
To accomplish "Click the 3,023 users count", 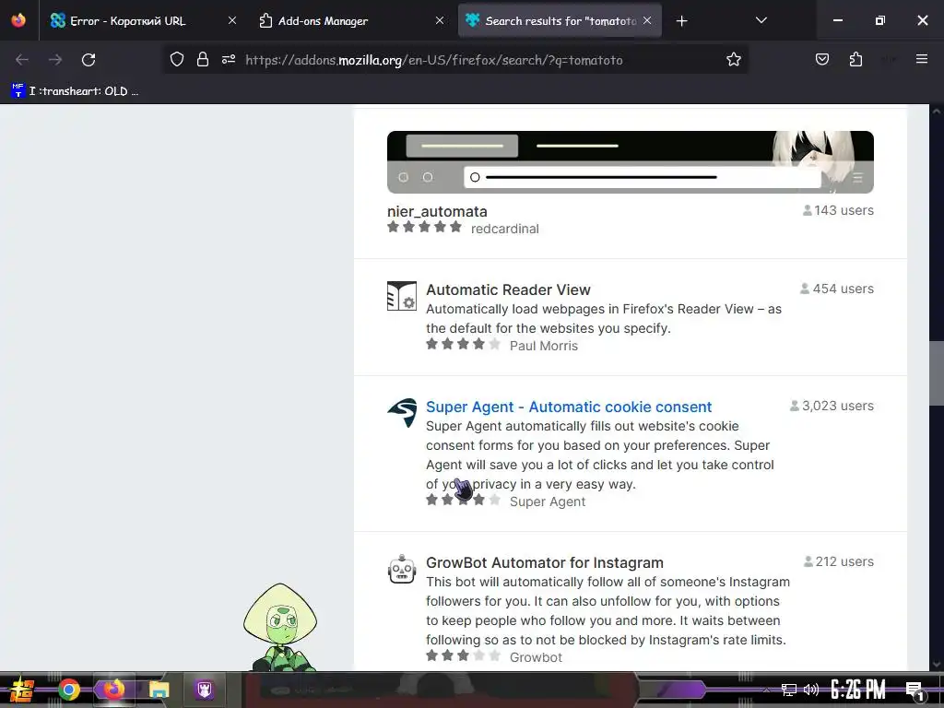I will point(832,406).
